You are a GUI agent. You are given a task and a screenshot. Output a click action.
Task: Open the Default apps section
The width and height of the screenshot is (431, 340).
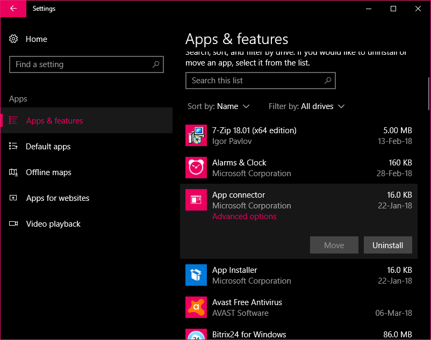(x=87, y=146)
